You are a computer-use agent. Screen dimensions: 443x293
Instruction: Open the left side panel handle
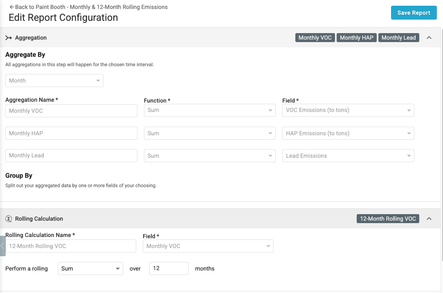[2, 246]
